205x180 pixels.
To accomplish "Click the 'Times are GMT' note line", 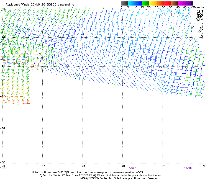I will point(88,173).
